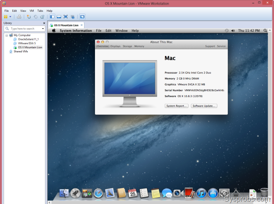
Task: Open the Tabs menu
Action: [40, 11]
